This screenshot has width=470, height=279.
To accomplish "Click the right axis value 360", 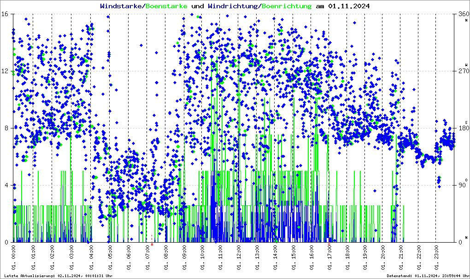I will click(462, 14).
